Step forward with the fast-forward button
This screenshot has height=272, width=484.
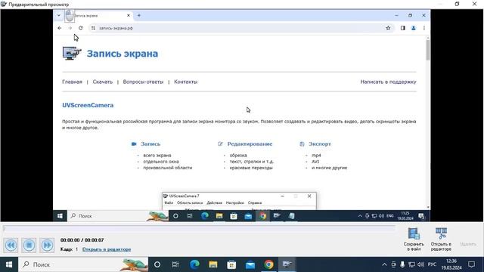[47, 245]
